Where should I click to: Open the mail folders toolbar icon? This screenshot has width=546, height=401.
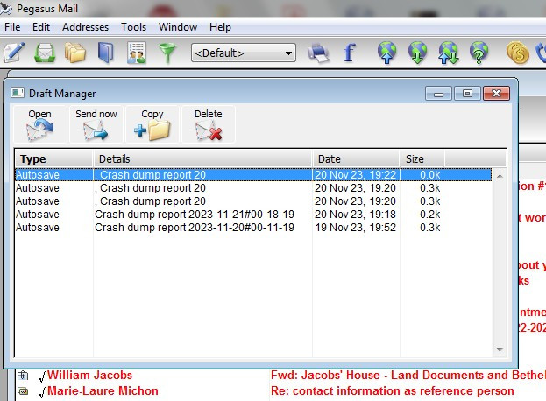(75, 53)
